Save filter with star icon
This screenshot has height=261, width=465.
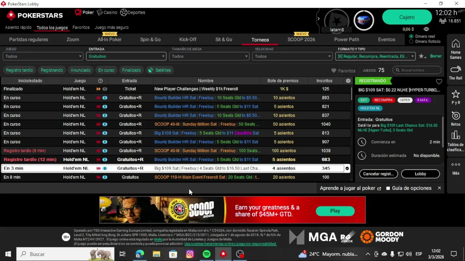click(x=422, y=56)
